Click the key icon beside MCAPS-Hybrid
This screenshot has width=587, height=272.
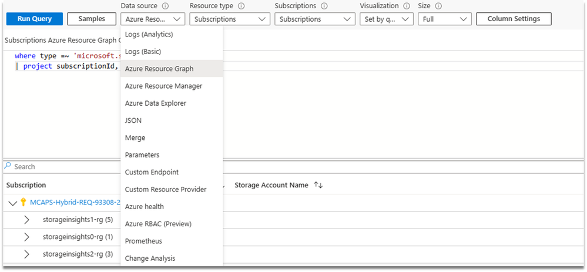[24, 203]
